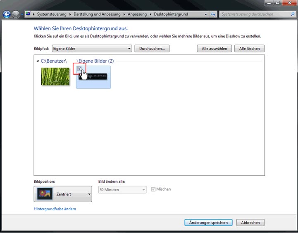
Task: Click the Durchsuchen... button
Action: point(152,49)
